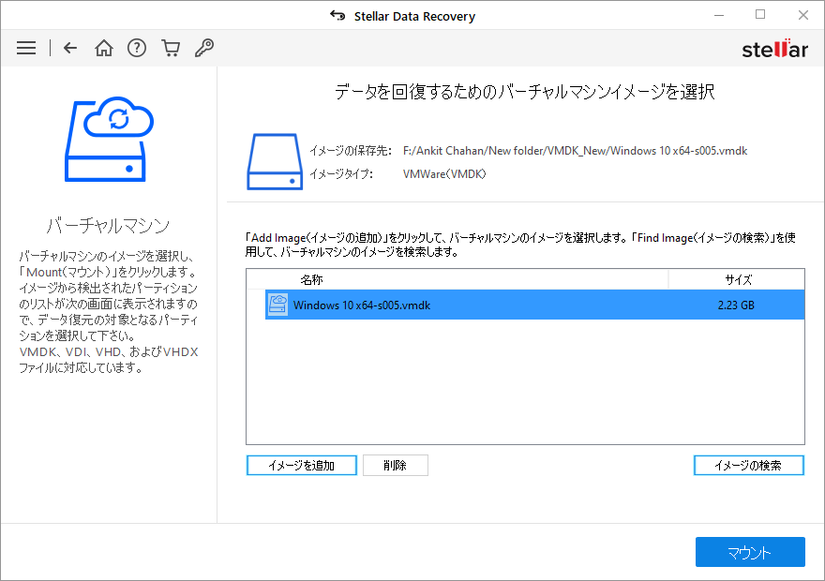The height and width of the screenshot is (581, 825).
Task: Close the Stellar Data Recovery window
Action: (x=802, y=15)
